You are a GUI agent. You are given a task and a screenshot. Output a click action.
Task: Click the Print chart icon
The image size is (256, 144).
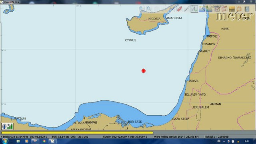217,9
